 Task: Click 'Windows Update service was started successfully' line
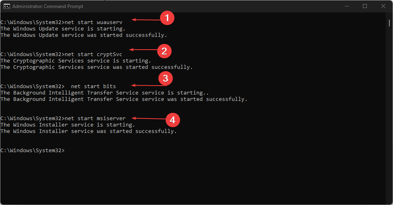83,35
